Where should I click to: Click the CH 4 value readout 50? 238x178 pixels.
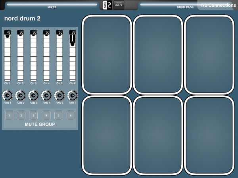tap(46, 32)
